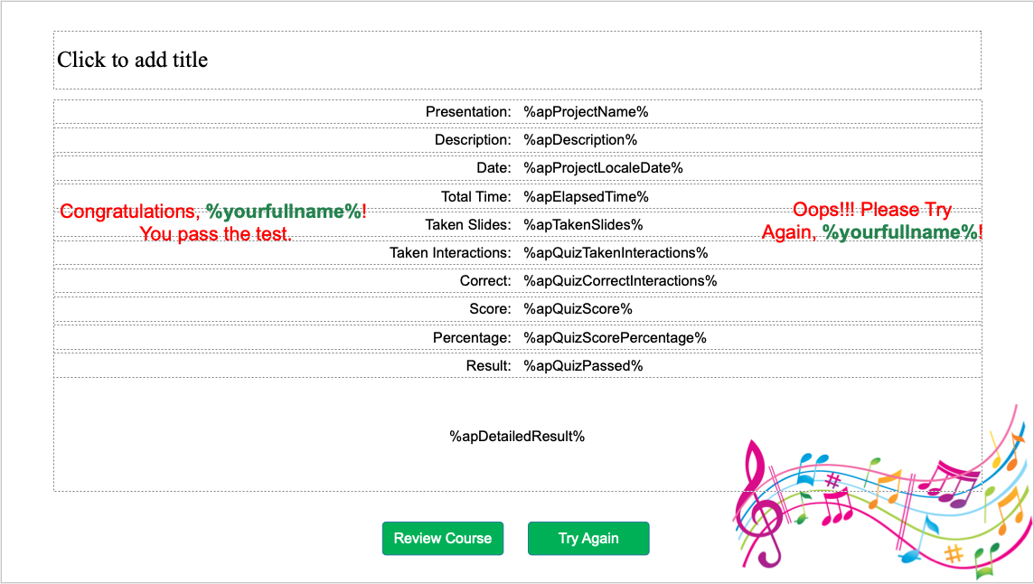Select the %apQuizPassed% result variable
Screen dimensions: 1034x584
click(583, 365)
